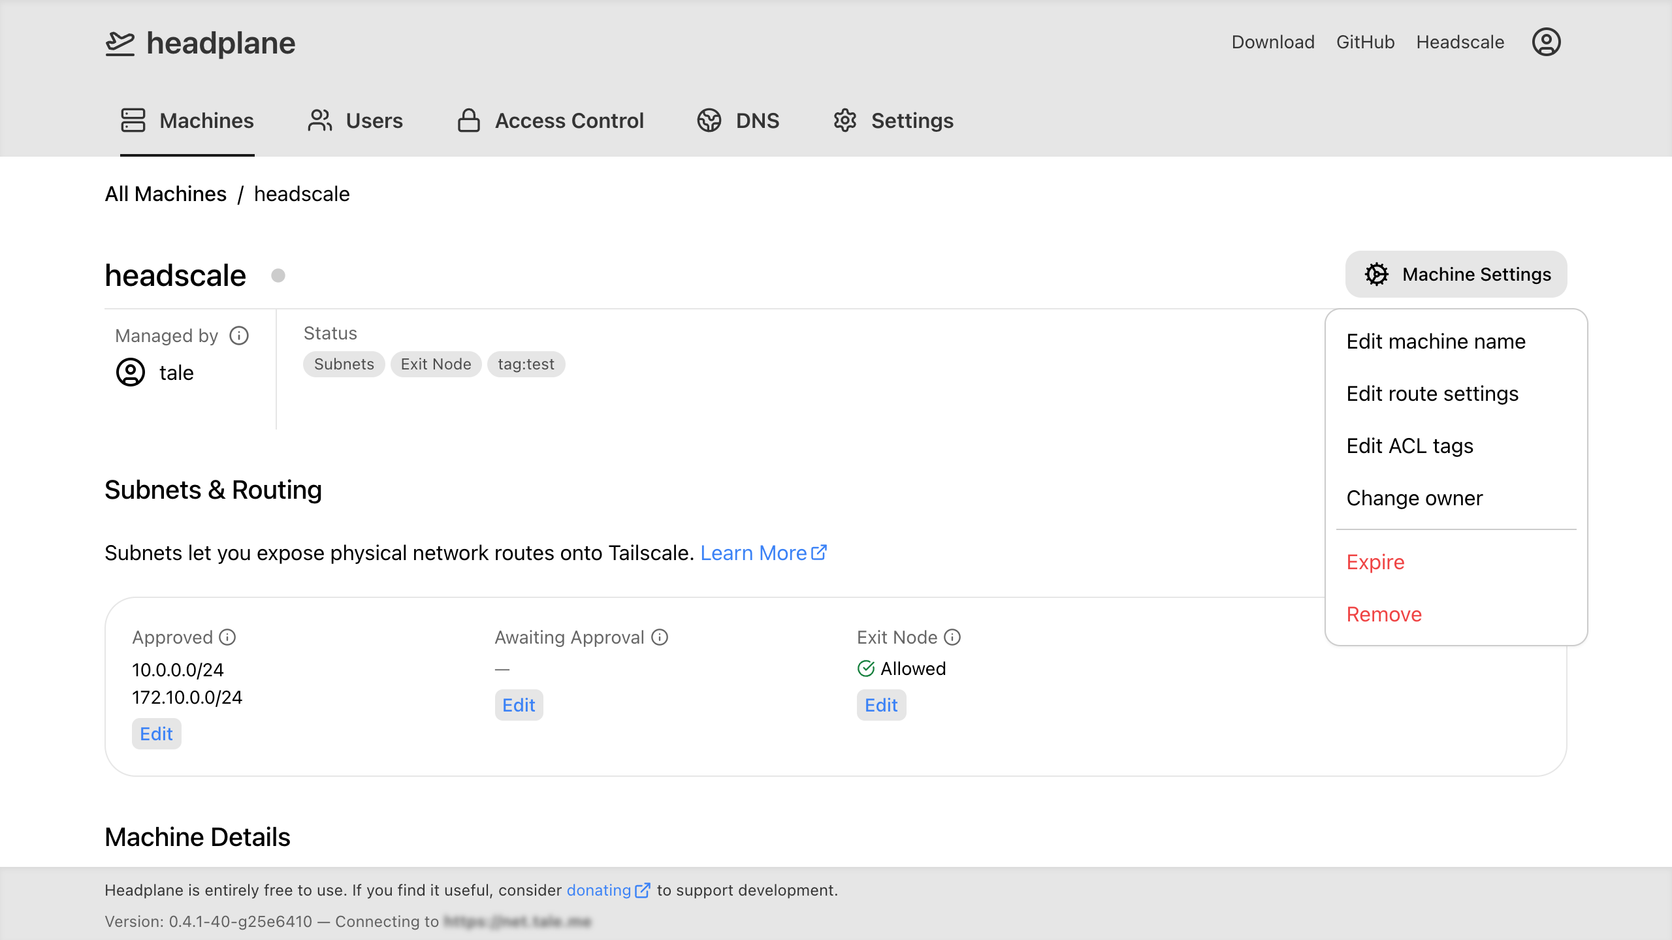Select Edit ACL tags option
Viewport: 1672px width, 940px height.
(1409, 446)
